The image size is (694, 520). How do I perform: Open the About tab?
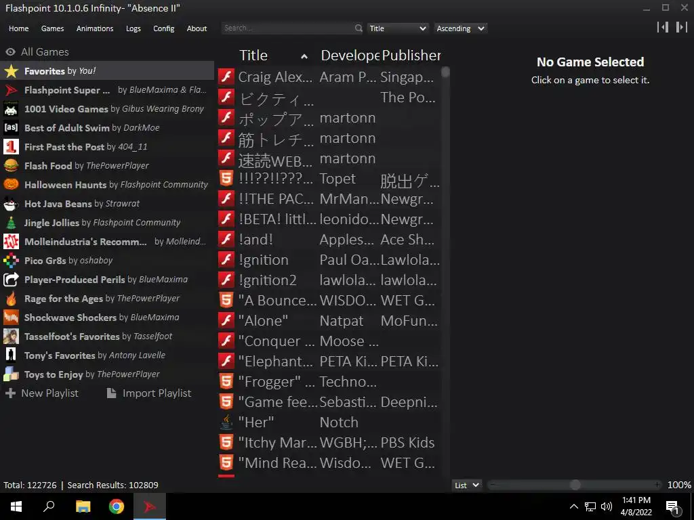click(197, 28)
